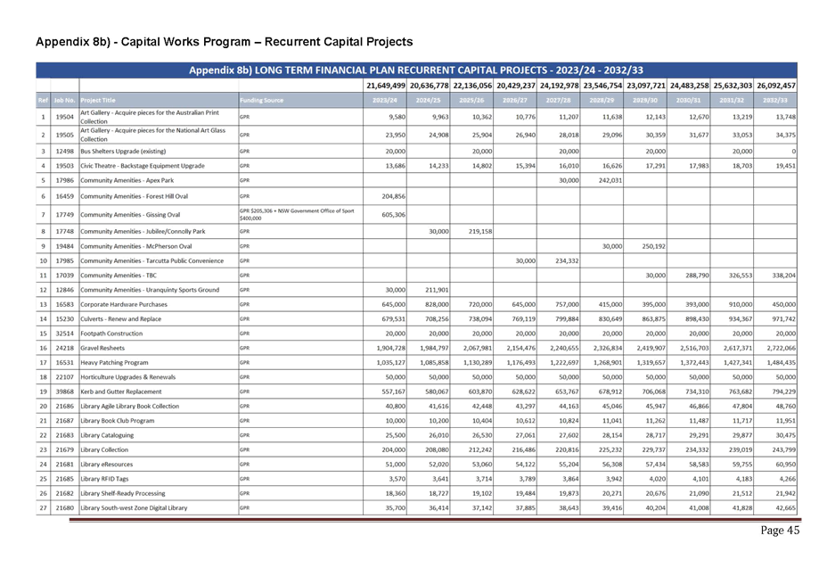Select the value 219,158 in Jubilee/Connolly Park row

coord(480,231)
